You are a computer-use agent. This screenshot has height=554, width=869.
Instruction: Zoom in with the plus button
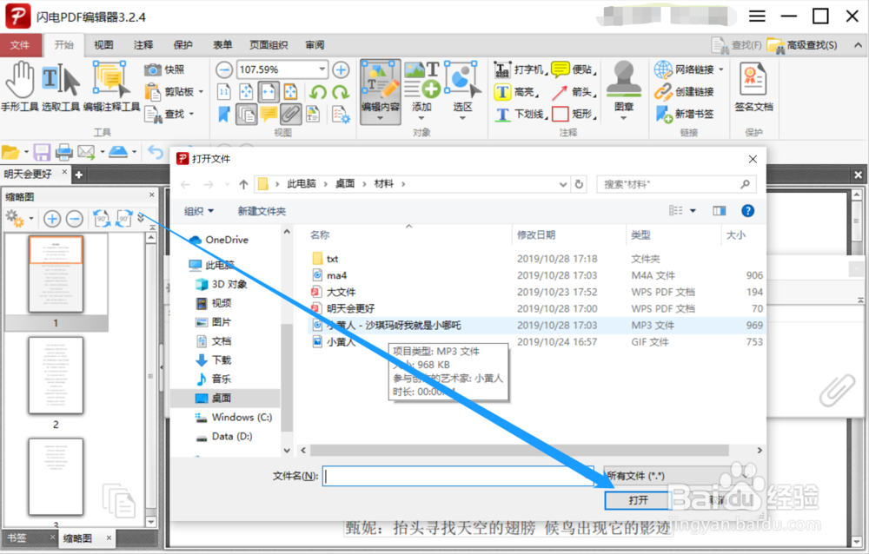(x=341, y=69)
